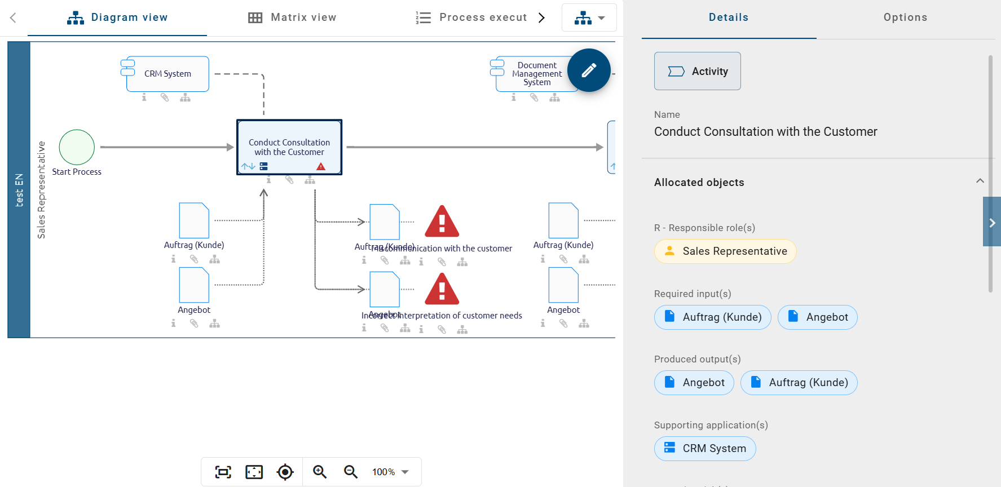Viewport: 1001px width, 487px height.
Task: Select the leftmost Auftrag (Kunde) document shape
Action: point(194,220)
